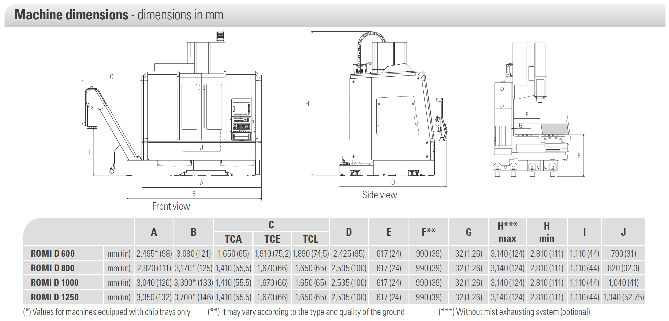Click the cell '3,170* (125)'
Viewport: 669px width, 321px height.
point(194,268)
